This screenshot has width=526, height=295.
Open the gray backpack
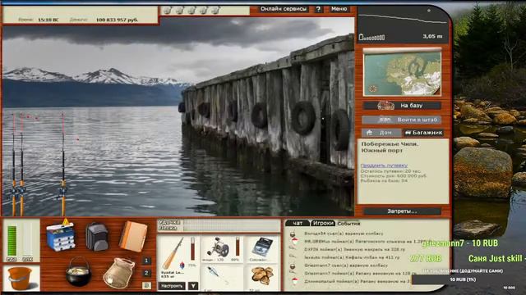click(97, 237)
